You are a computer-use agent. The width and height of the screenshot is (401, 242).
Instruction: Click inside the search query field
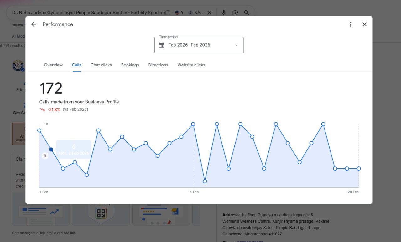tap(89, 13)
